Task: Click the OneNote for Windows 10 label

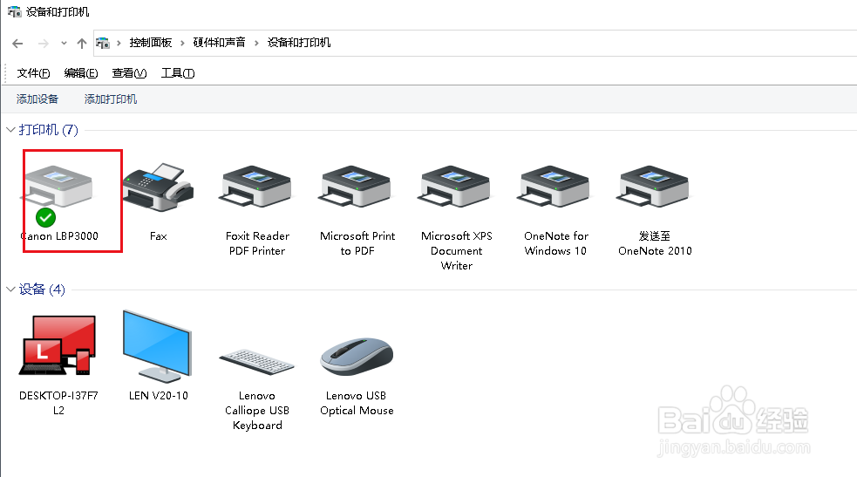Action: 556,243
